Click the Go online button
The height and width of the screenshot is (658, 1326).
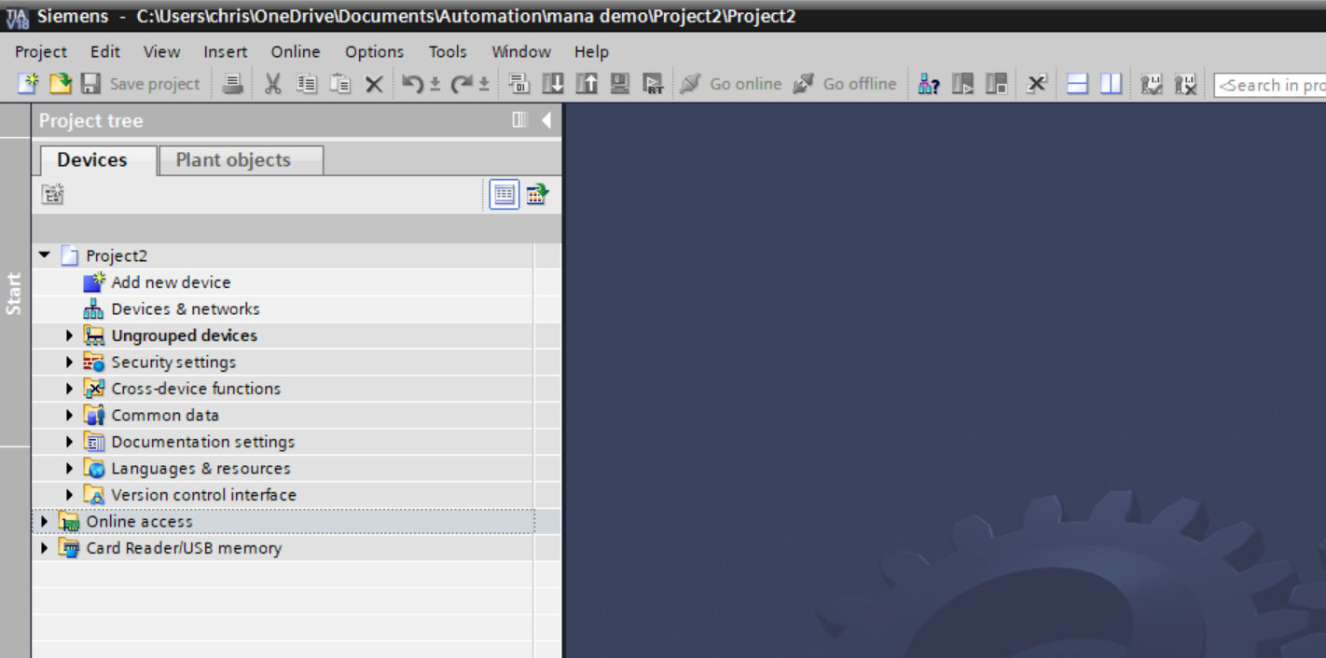(731, 84)
